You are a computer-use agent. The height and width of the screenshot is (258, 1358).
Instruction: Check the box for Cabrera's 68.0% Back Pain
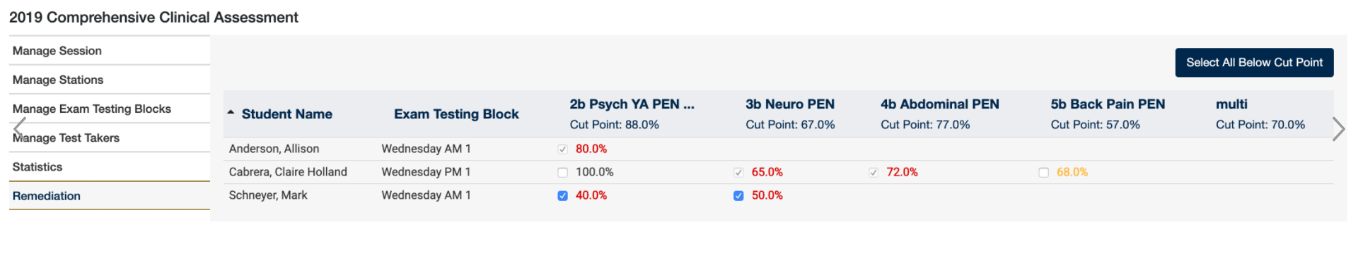tap(1043, 173)
